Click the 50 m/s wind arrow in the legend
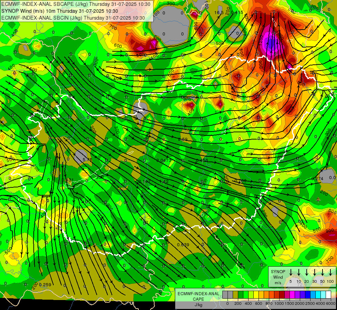Viewport: 337px width, 310px height. 323,272
